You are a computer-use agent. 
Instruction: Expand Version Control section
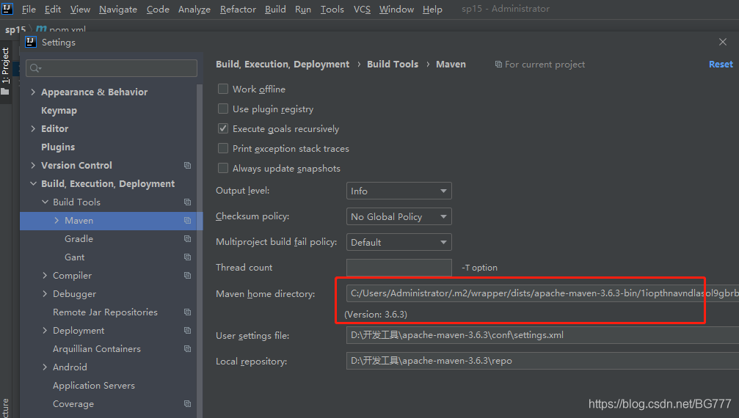click(33, 165)
